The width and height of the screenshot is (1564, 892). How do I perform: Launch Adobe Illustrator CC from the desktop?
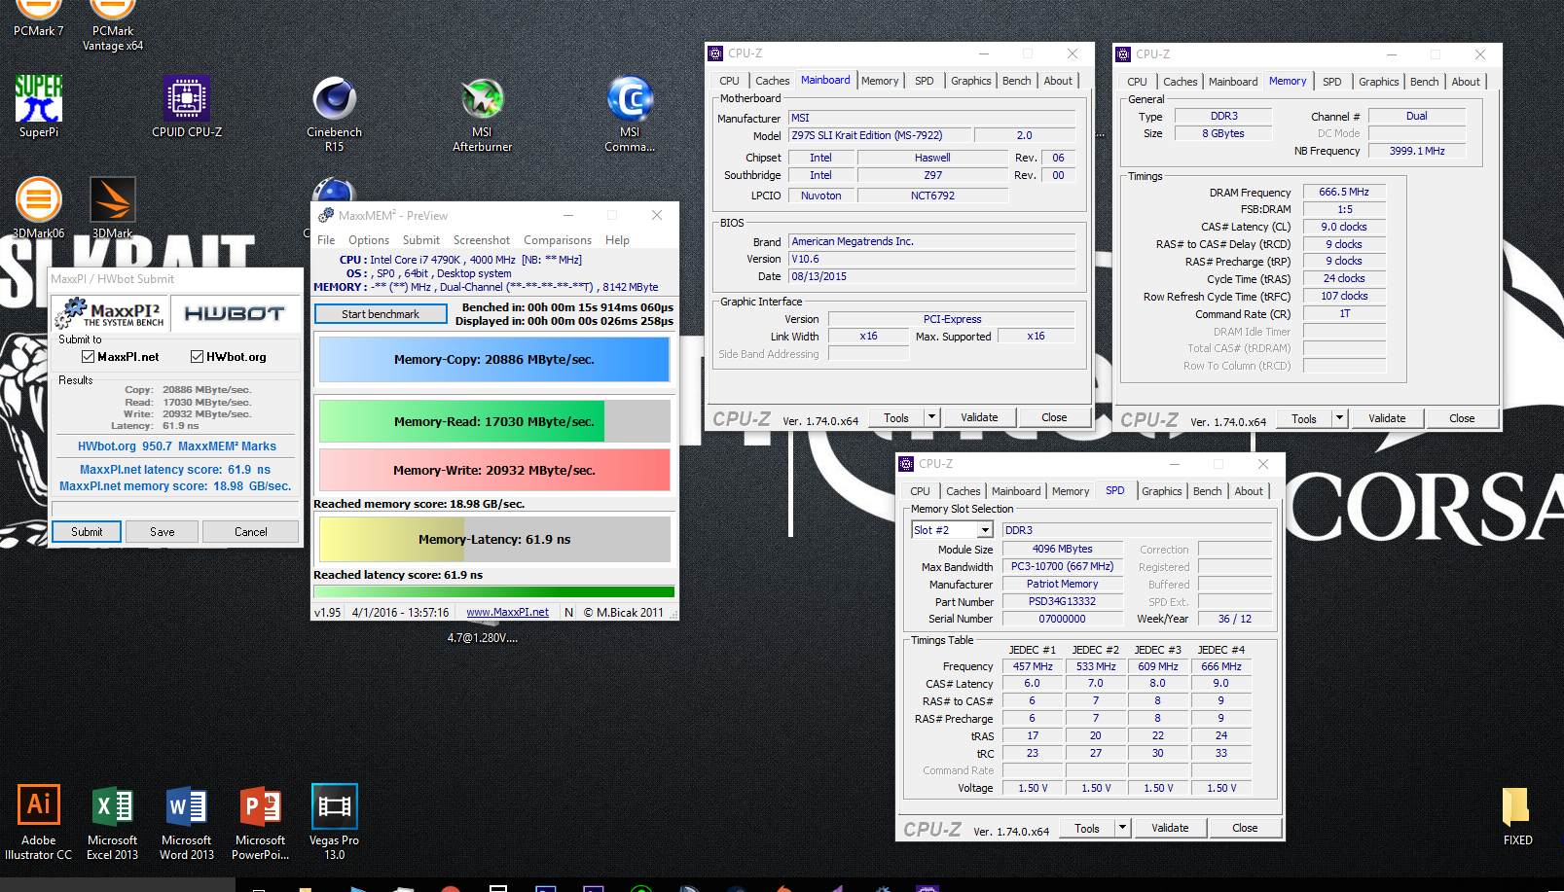point(39,822)
